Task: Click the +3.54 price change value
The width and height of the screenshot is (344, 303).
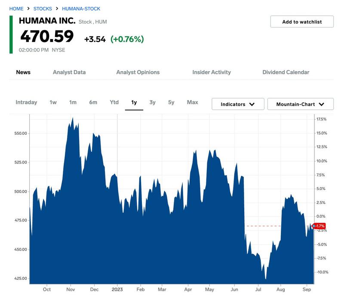Action: click(x=95, y=39)
